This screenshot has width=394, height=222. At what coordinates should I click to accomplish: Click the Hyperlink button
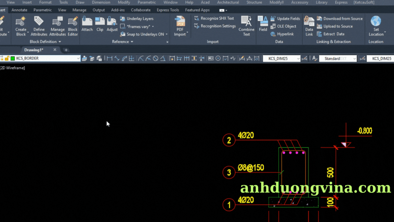pyautogui.click(x=282, y=34)
